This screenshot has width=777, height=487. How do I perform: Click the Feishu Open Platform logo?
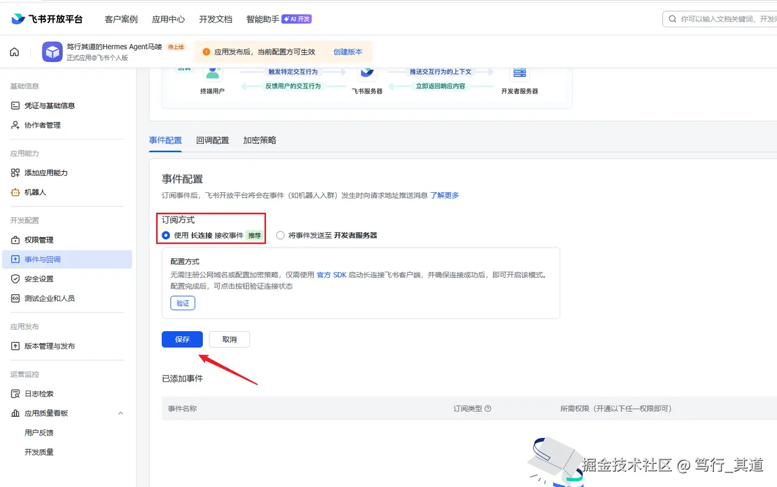click(x=47, y=19)
